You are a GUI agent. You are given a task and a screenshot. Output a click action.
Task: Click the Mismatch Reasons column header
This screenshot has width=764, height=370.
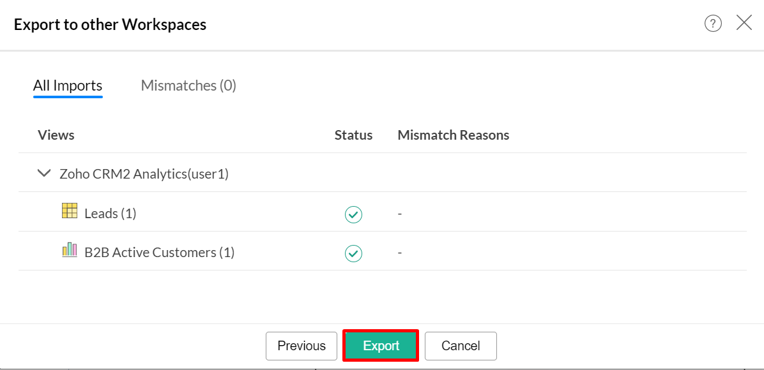click(454, 135)
